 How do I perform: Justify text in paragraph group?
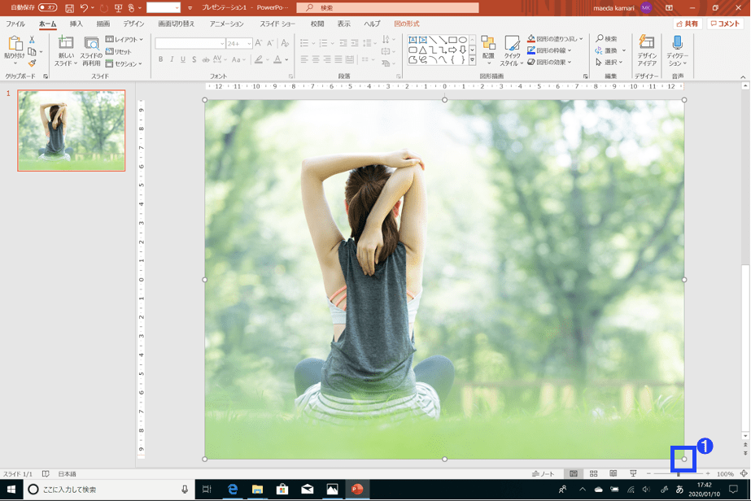pos(338,59)
